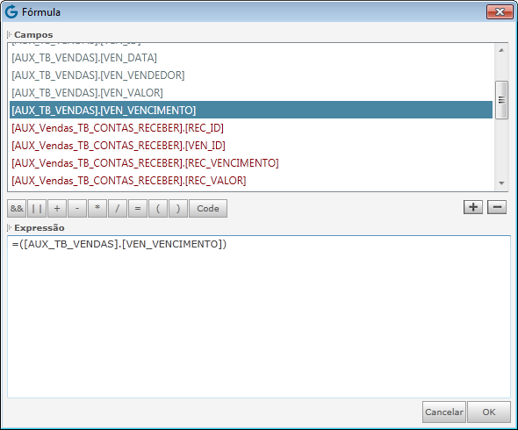Screen dimensions: 518x430
Task: Click inside the Expressão text area
Action: [259, 317]
